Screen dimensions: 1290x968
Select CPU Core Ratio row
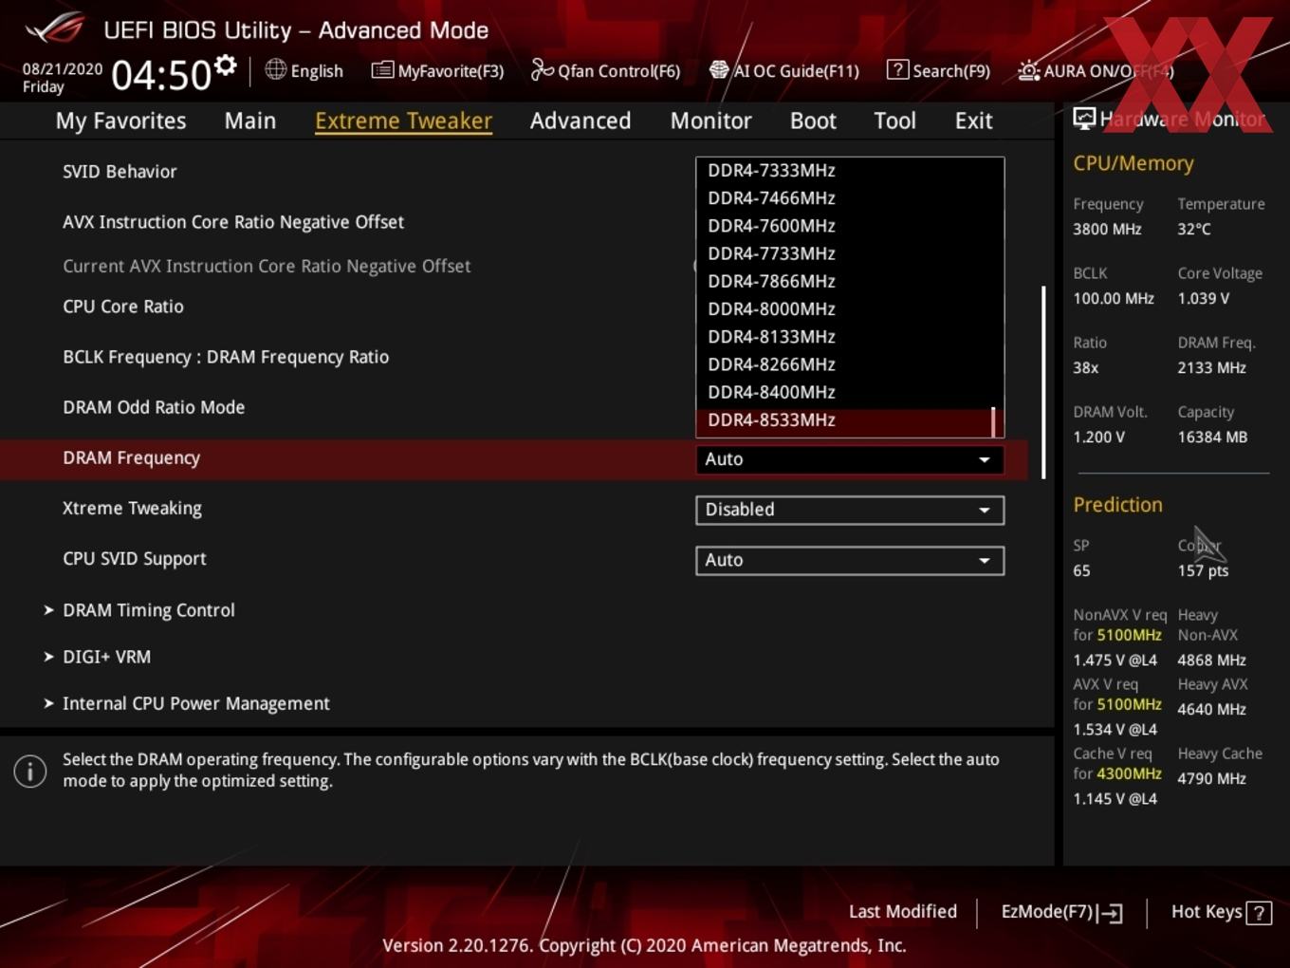(x=123, y=307)
